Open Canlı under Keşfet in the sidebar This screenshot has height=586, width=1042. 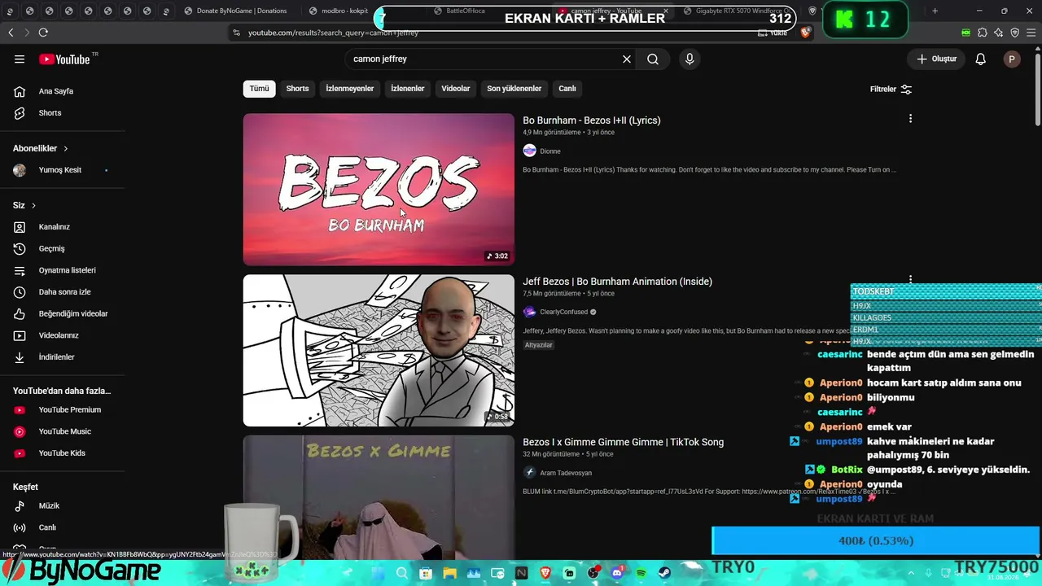pyautogui.click(x=47, y=527)
